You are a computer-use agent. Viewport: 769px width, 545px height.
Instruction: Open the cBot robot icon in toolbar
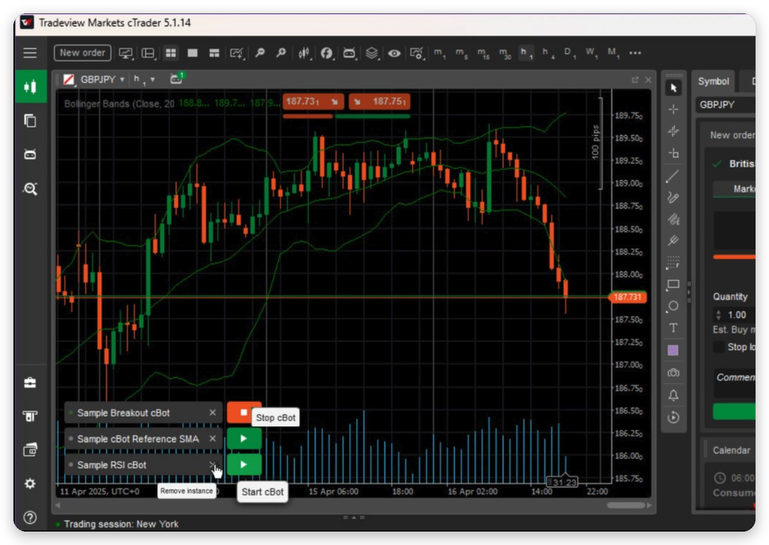point(349,53)
